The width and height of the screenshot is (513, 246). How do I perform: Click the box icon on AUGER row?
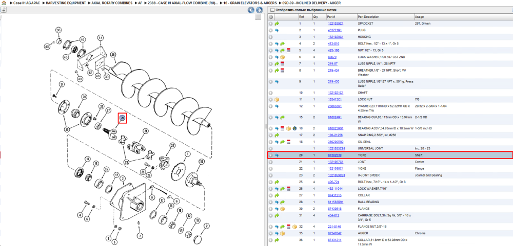[x=283, y=233]
